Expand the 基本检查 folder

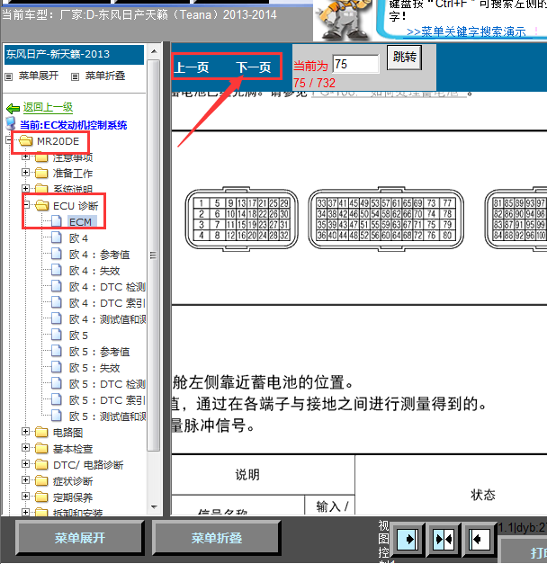coord(25,448)
